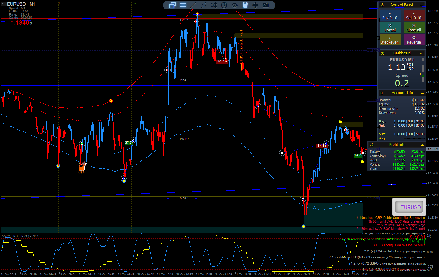Click the Year $116.21 profit row

[x=397, y=169]
